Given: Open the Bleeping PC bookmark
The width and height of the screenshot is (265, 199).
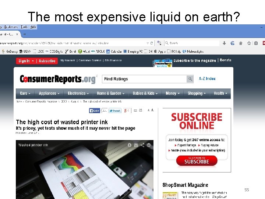Looking at the screenshot, I should click(x=133, y=51).
